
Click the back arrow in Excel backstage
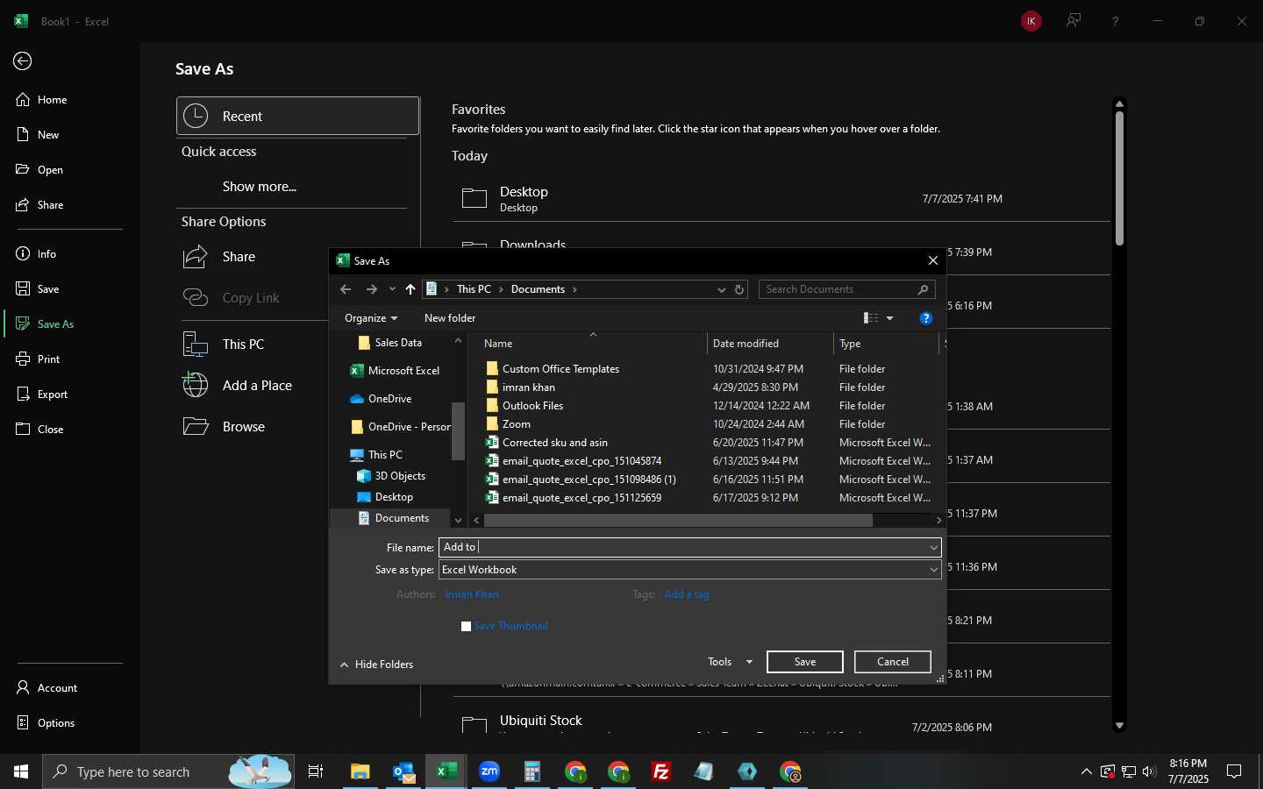point(23,60)
